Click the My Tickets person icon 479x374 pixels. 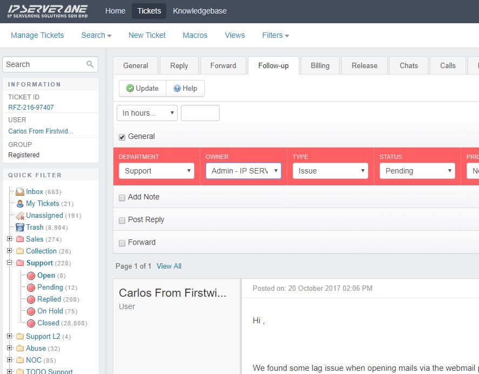(x=20, y=204)
